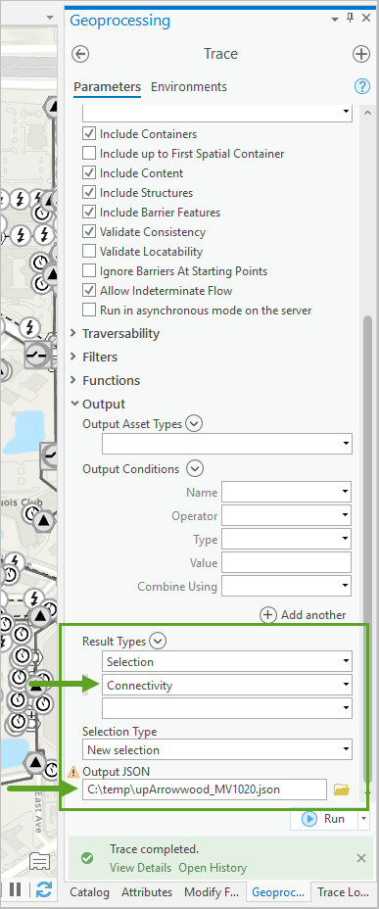The image size is (379, 909).
Task: Switch to the Attributes pane tab
Action: pyautogui.click(x=147, y=891)
